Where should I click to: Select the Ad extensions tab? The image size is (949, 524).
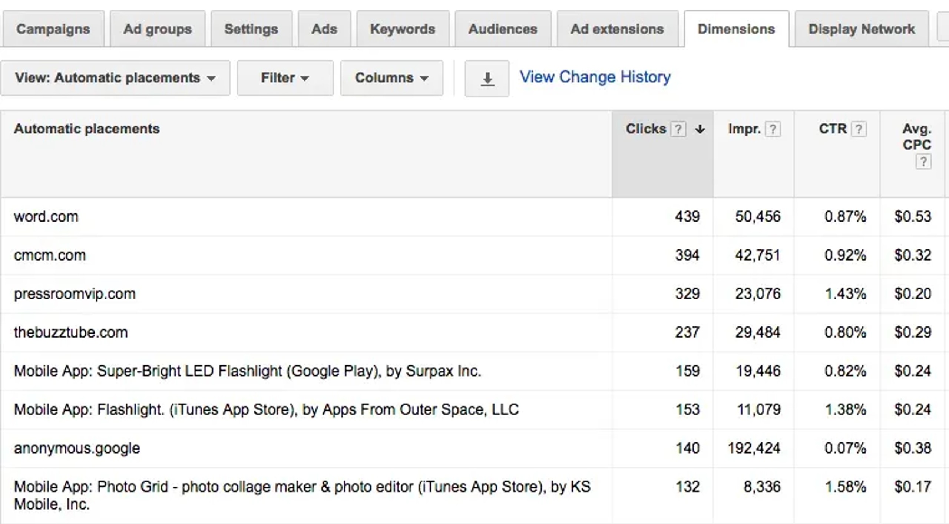pos(617,29)
